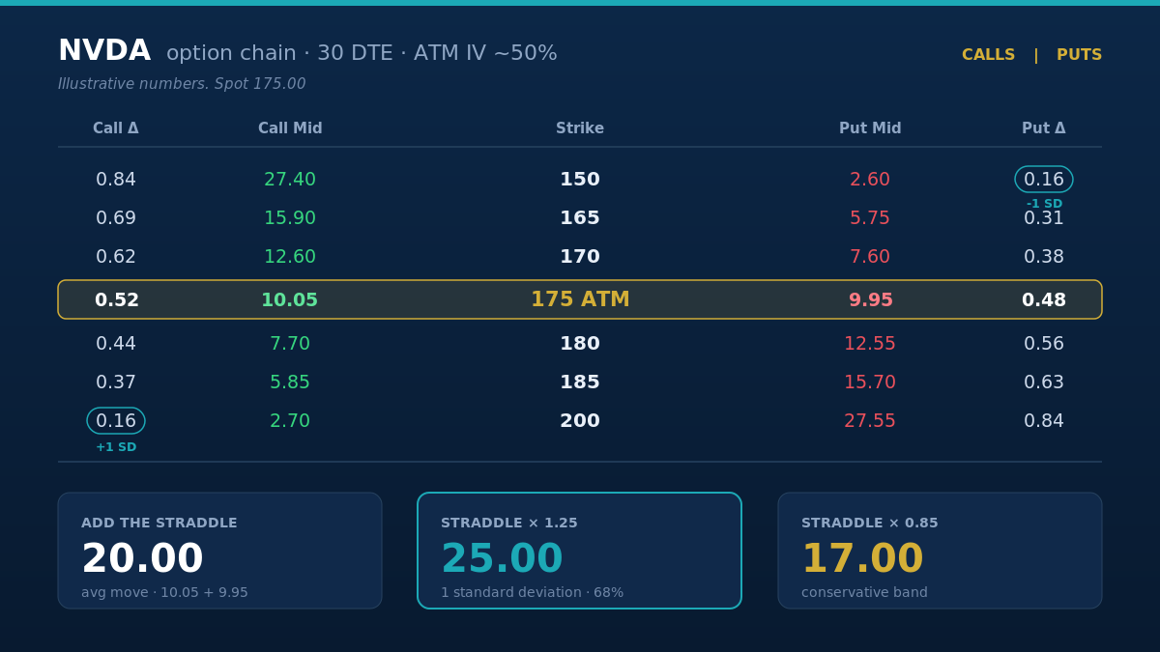Click the 'conservative band' caption
The image size is (1160, 652).
(x=864, y=593)
